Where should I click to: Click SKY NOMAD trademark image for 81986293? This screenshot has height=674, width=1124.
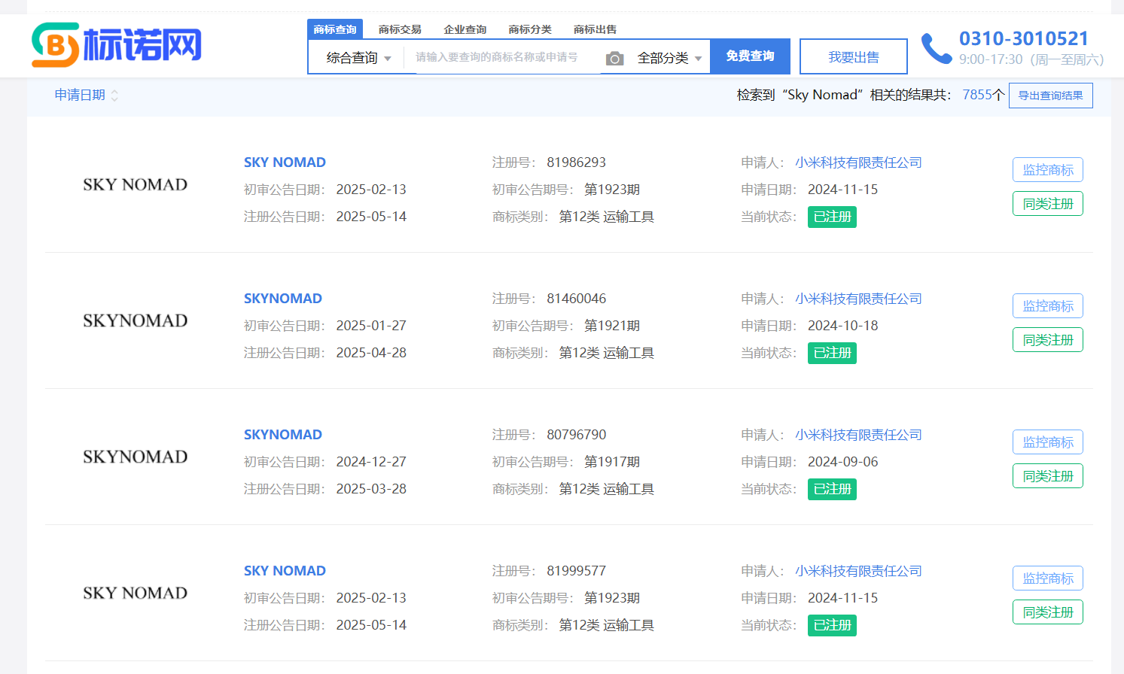[136, 185]
